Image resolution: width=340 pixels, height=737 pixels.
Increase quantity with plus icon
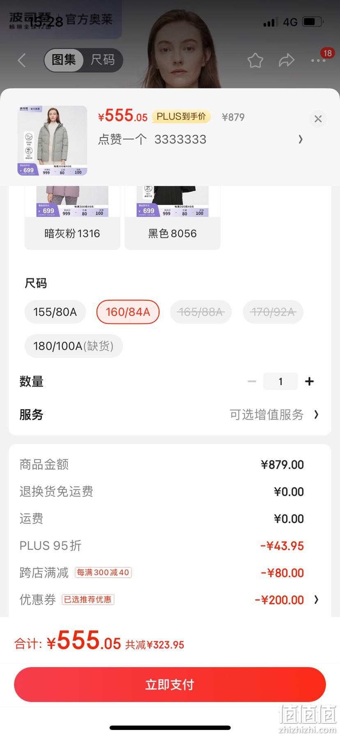(x=310, y=381)
